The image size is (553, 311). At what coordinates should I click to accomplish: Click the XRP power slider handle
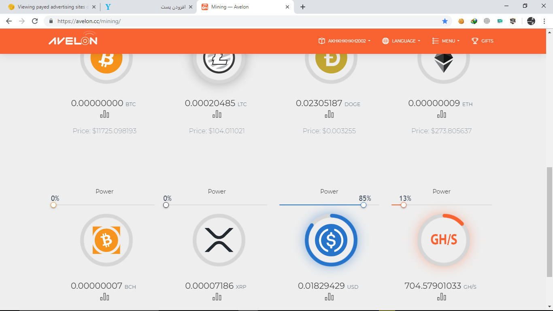pos(166,205)
